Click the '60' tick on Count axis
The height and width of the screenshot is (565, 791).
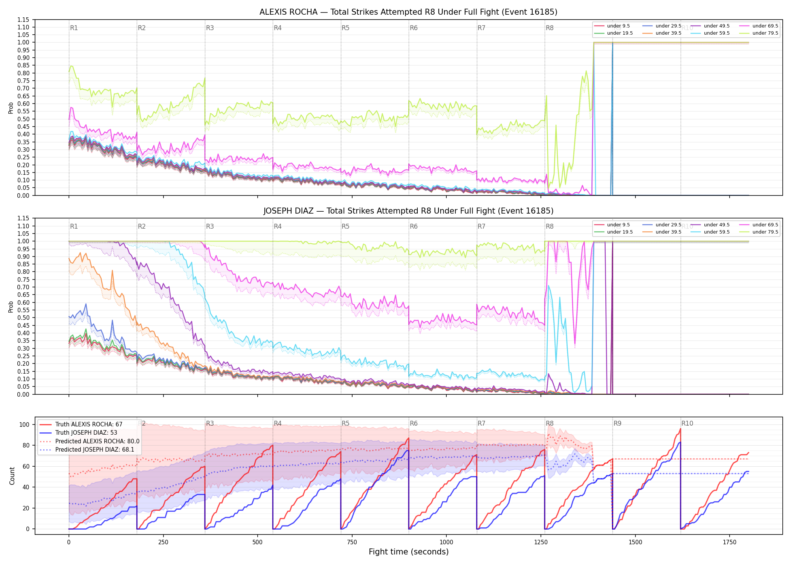point(26,466)
